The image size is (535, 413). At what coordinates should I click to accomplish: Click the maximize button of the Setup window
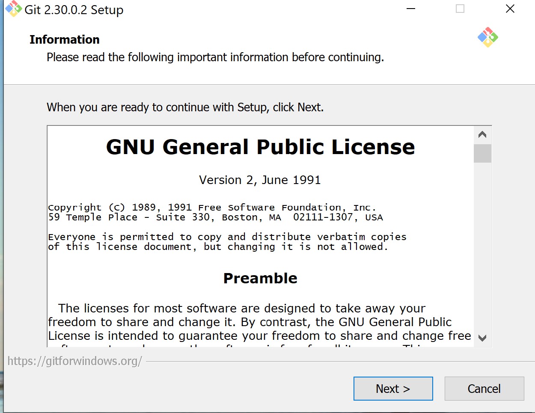[460, 9]
